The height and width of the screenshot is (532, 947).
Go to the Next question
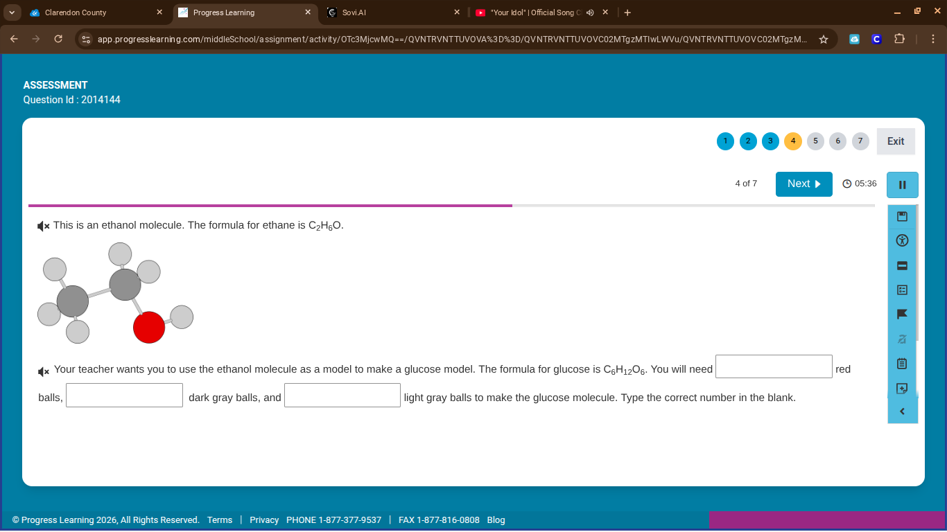point(803,184)
